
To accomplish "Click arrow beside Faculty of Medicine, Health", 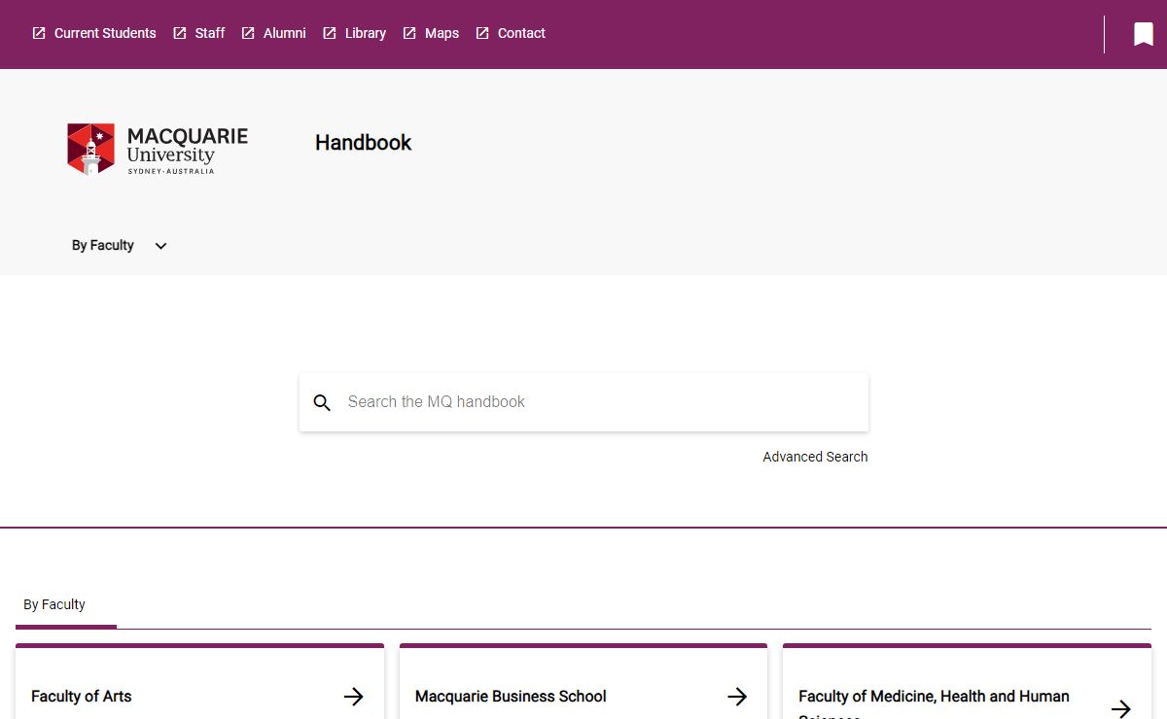I will [x=1120, y=707].
